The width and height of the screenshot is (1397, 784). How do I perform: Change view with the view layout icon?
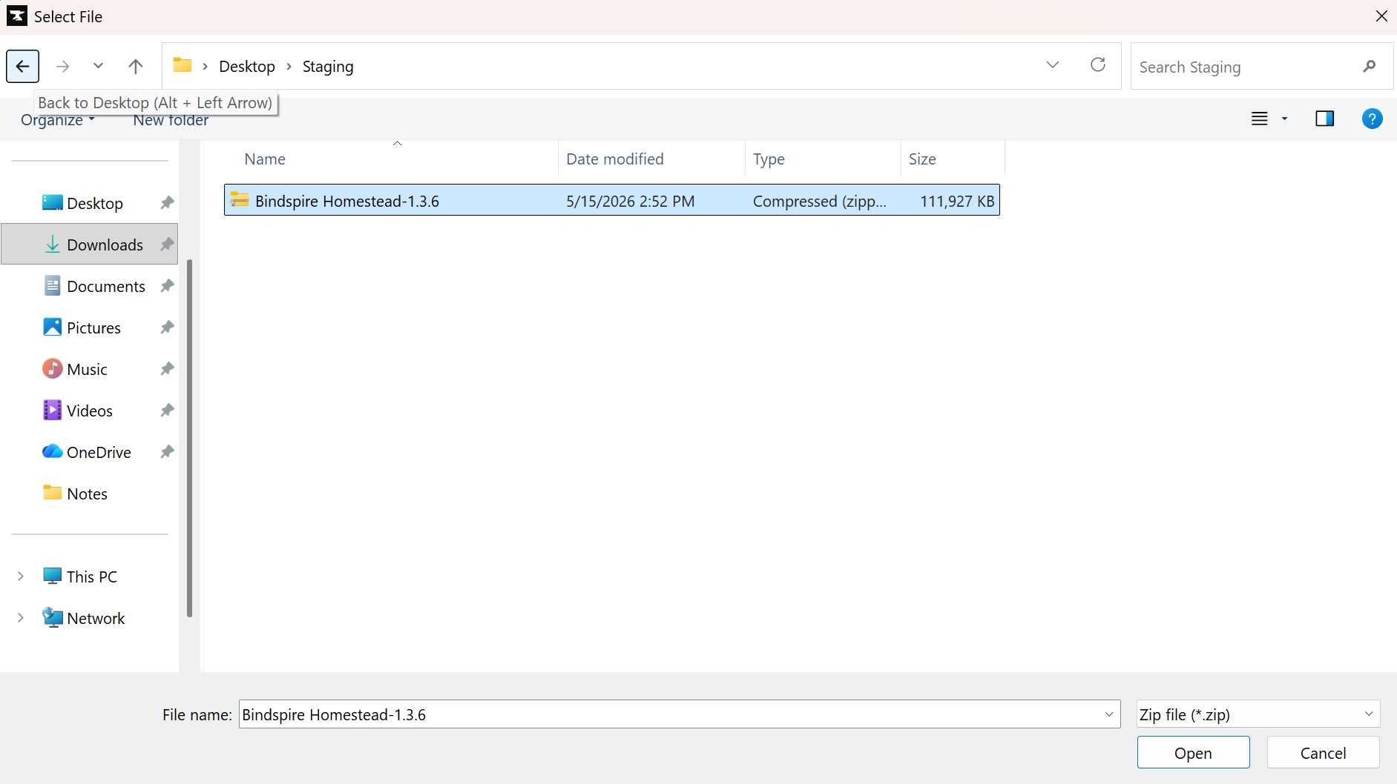tap(1260, 119)
